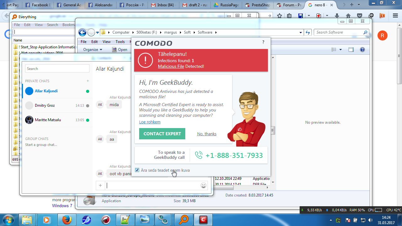The height and width of the screenshot is (226, 402).
Task: Open Comodo red taskbar icon
Action: [203, 220]
